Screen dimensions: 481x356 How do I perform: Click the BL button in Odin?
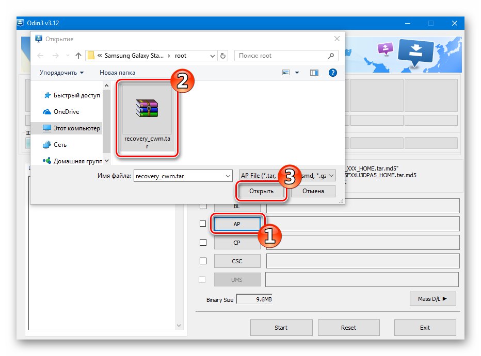(x=237, y=207)
